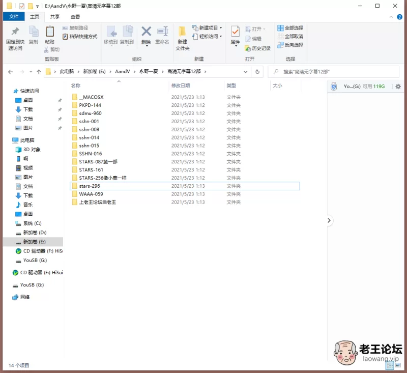Click the Pin to Quick access icon

15,32
